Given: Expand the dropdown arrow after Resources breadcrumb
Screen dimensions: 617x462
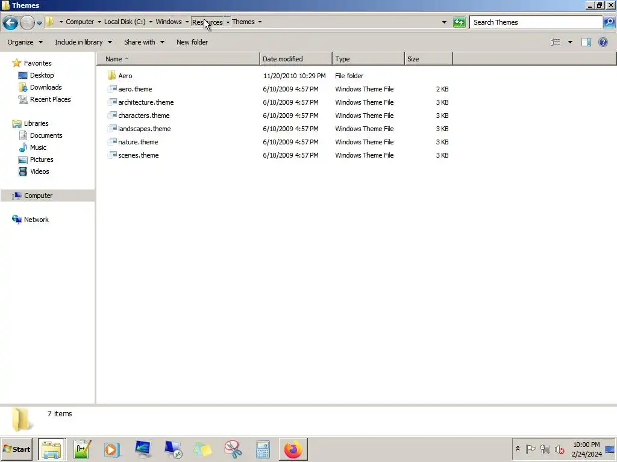Looking at the screenshot, I should 227,22.
